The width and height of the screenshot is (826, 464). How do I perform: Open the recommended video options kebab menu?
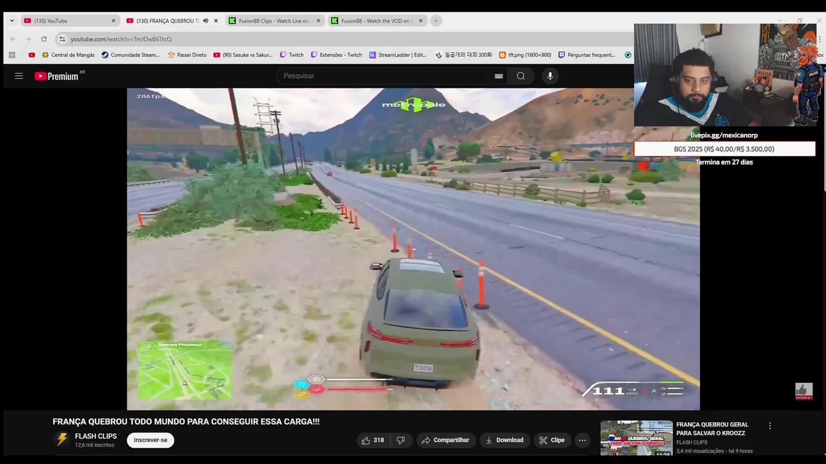(x=770, y=426)
